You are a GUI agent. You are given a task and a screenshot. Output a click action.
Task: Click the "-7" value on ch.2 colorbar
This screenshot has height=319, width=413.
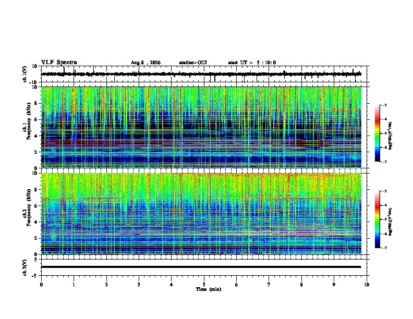coord(384,248)
